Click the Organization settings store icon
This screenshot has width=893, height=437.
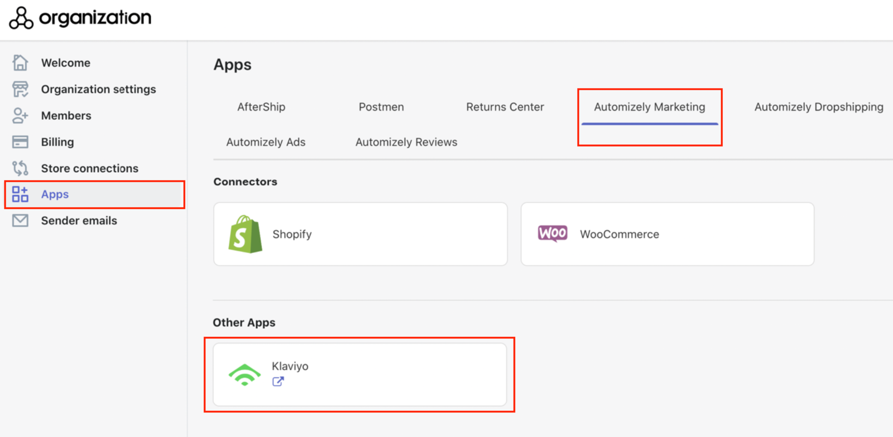tap(20, 89)
